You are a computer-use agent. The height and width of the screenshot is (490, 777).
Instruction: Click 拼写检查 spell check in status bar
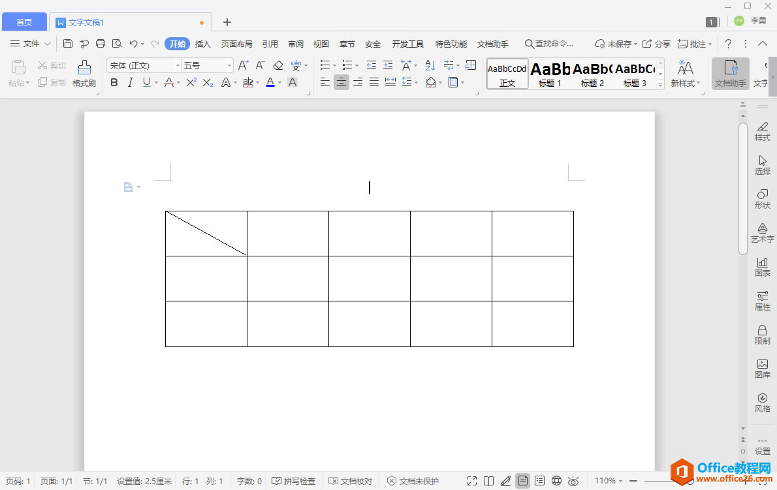click(x=293, y=481)
